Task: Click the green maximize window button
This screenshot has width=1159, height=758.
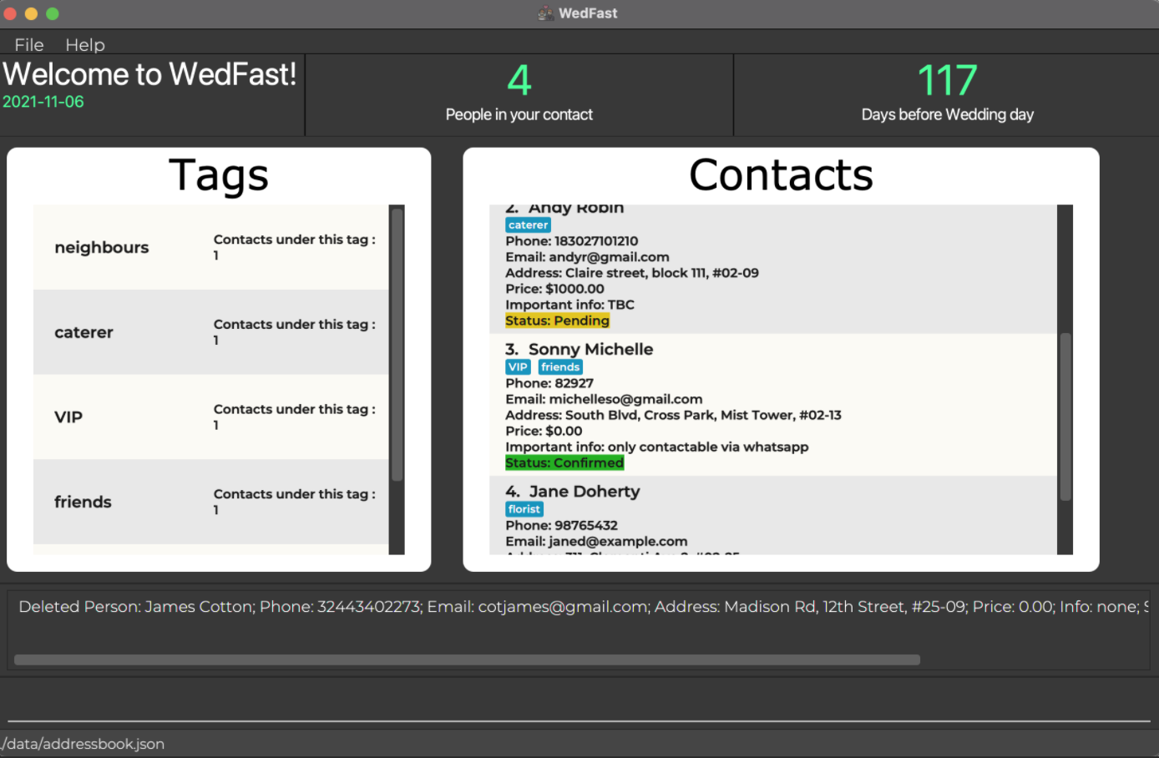Action: click(52, 13)
